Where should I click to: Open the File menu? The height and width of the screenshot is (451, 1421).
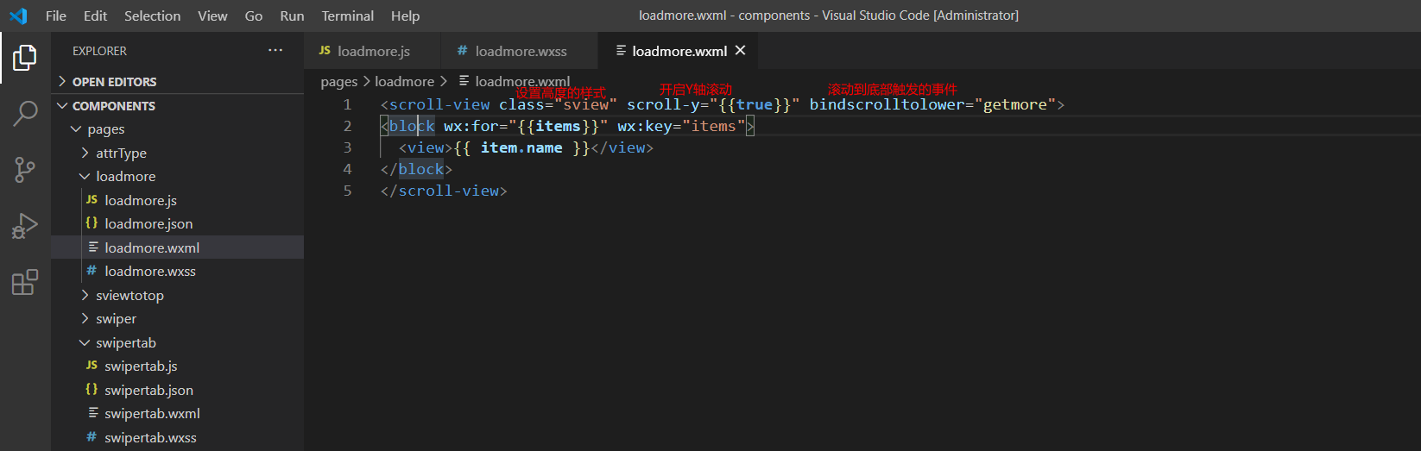click(56, 16)
